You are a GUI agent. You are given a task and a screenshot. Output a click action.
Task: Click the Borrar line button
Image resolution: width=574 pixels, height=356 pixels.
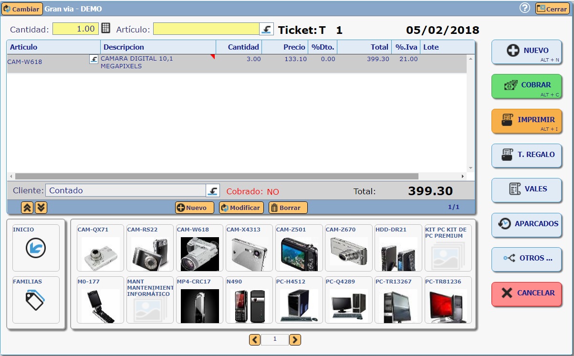(x=288, y=208)
